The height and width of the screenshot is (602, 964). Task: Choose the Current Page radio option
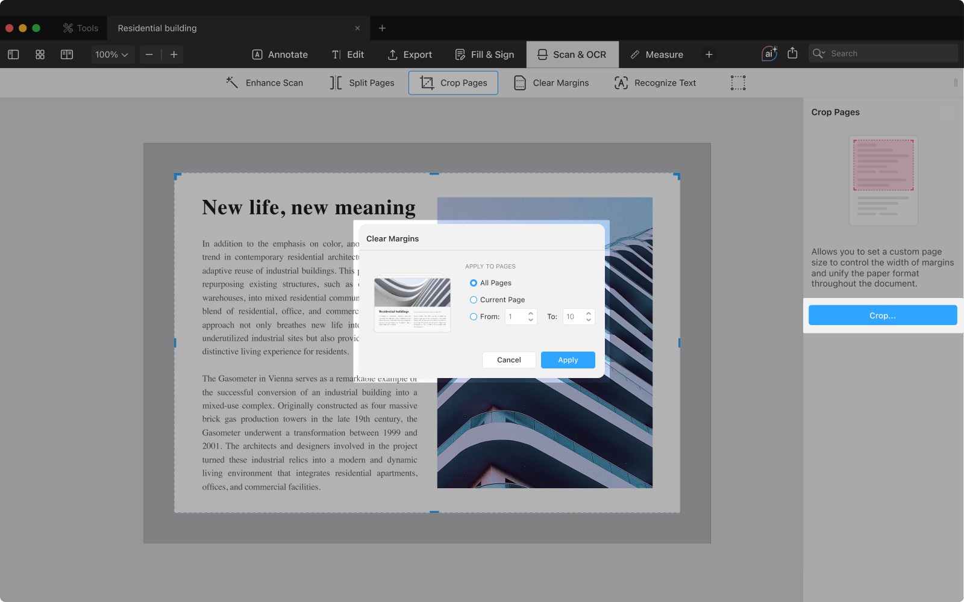pyautogui.click(x=474, y=300)
